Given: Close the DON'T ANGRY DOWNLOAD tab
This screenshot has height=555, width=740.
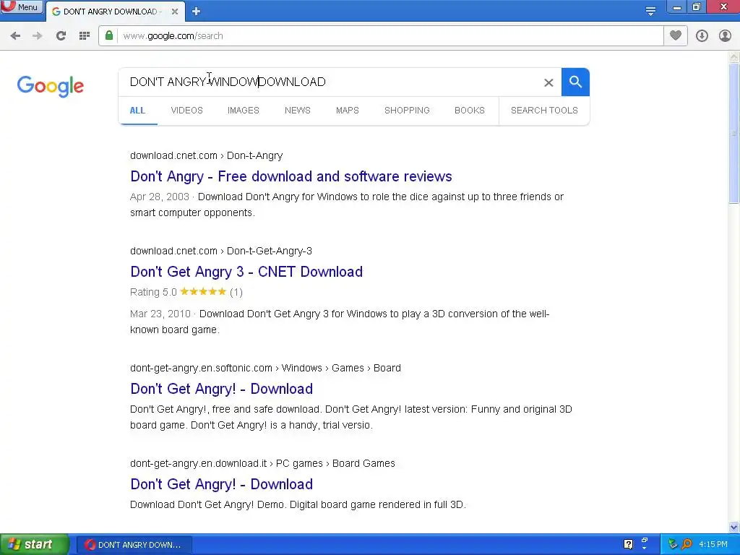Looking at the screenshot, I should pos(175,12).
